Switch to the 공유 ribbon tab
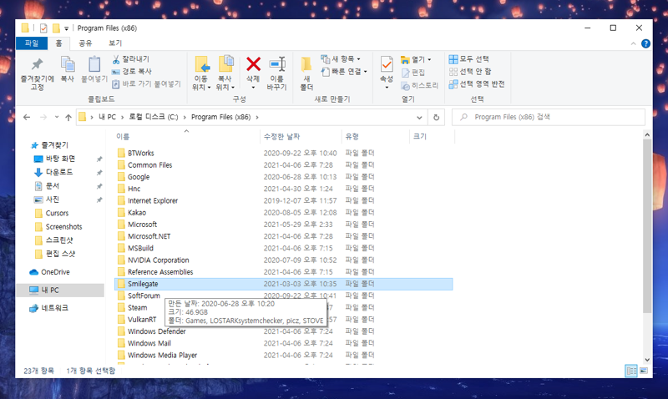Screen dimensions: 668x399 (x=85, y=43)
